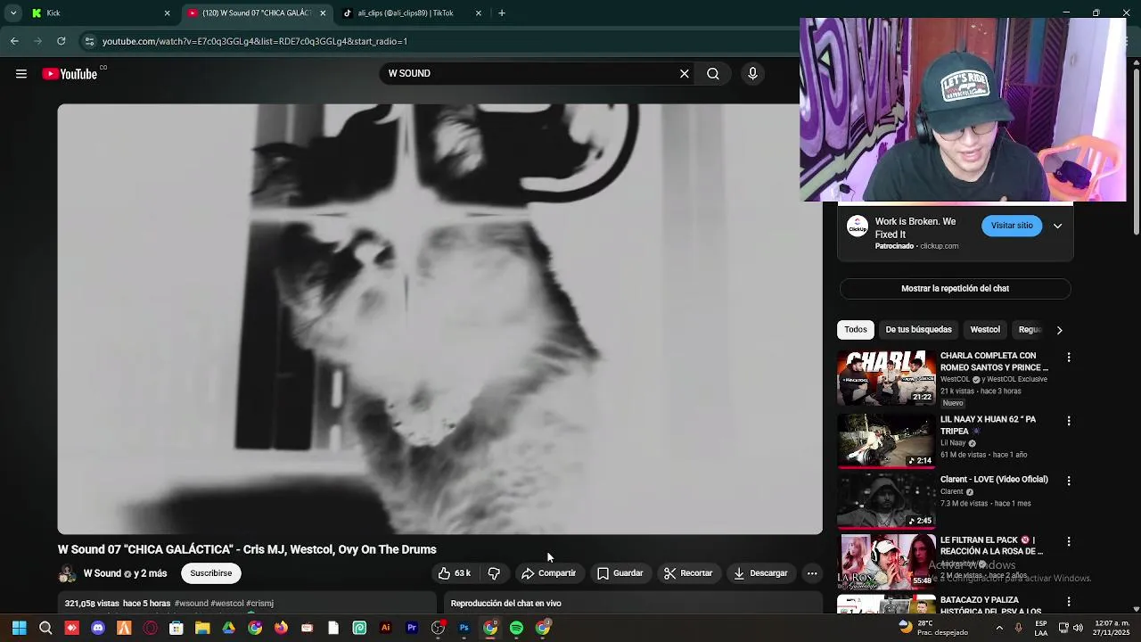This screenshot has height=642, width=1141.
Task: Show chat replay via Mostrar la repetición
Action: [x=955, y=289]
